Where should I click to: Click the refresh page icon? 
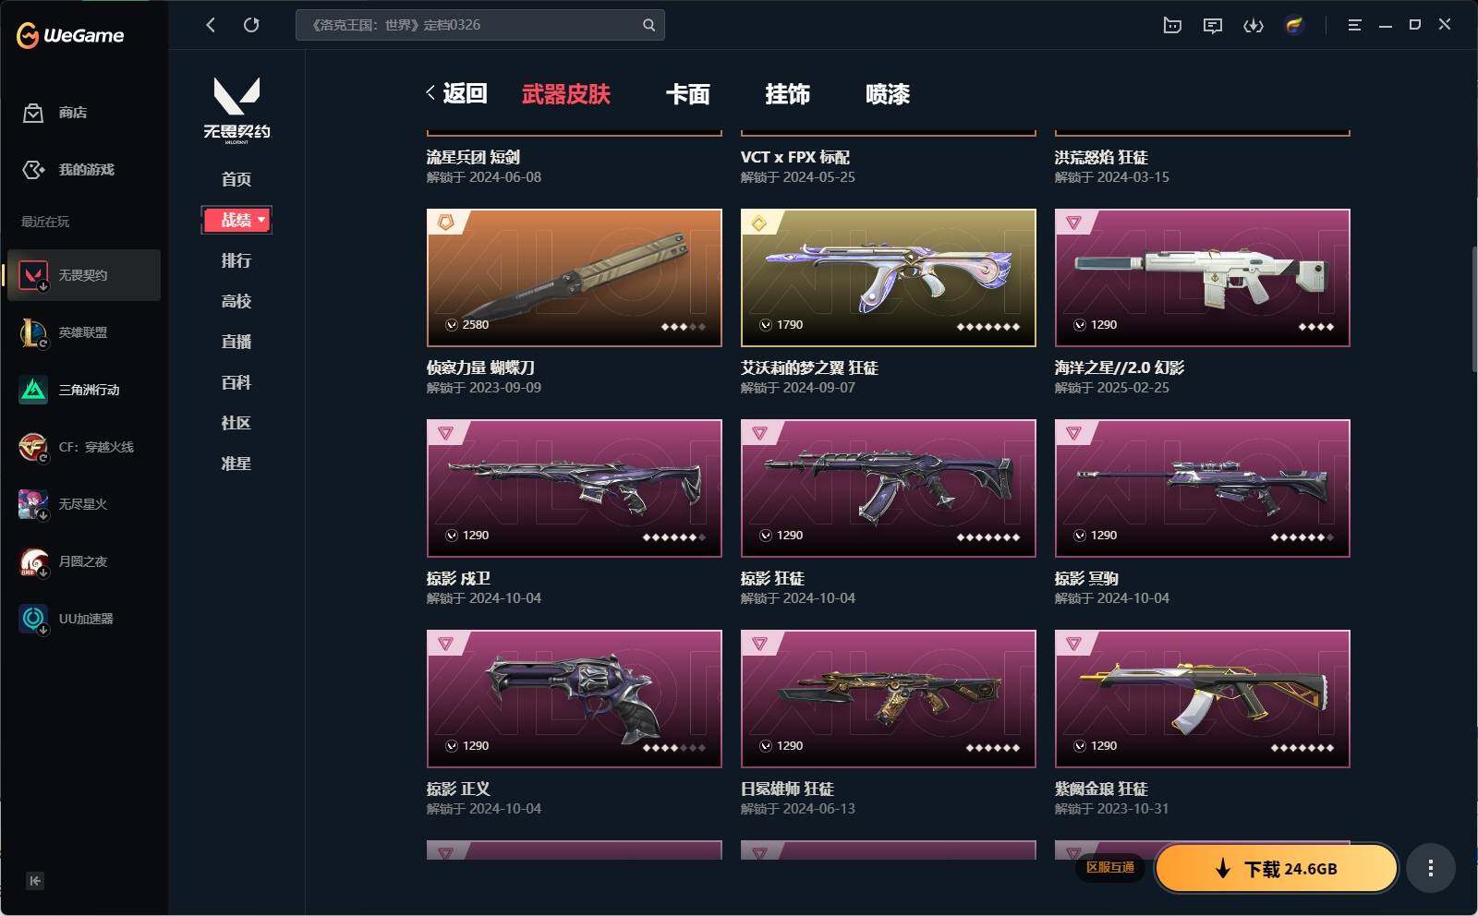[x=251, y=25]
